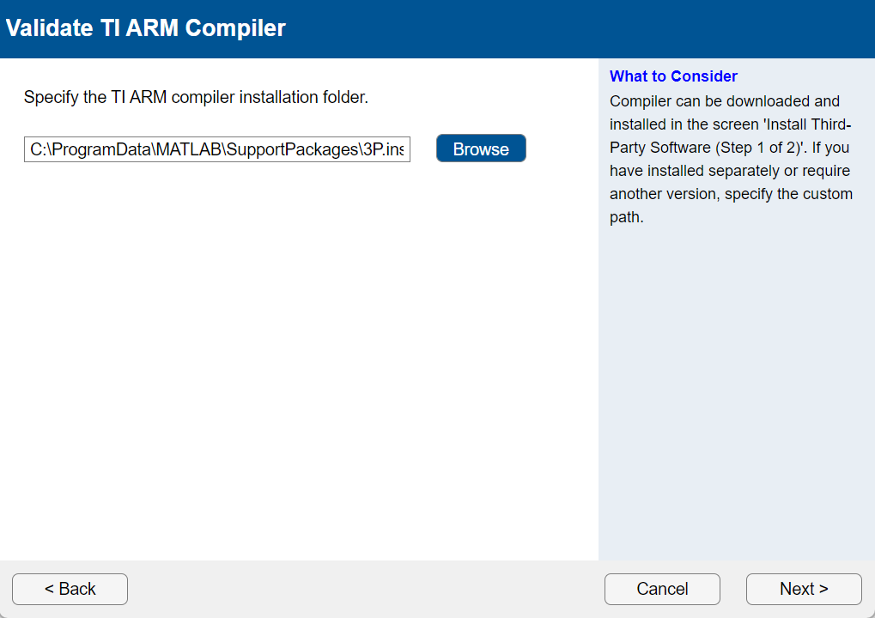
Task: Cancel the compiler validation setup
Action: click(662, 589)
